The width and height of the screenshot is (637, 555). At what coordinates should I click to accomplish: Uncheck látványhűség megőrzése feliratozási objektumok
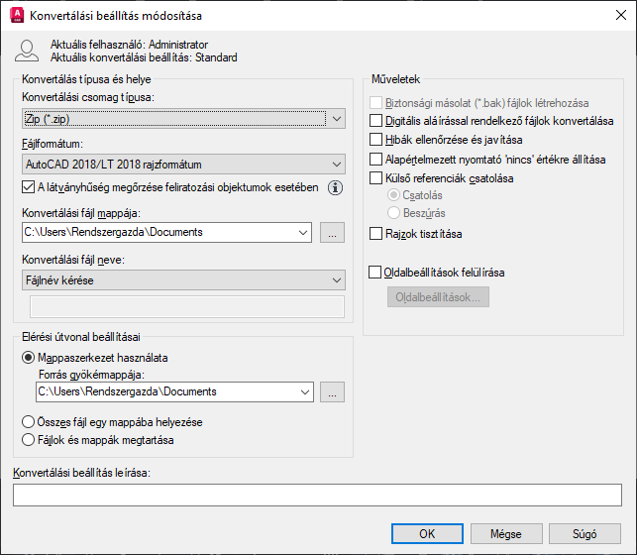(x=28, y=187)
